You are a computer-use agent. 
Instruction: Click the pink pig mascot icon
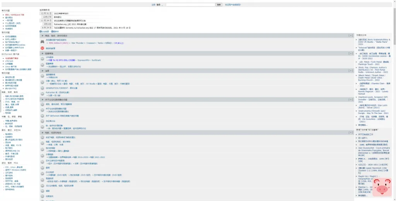[382, 187]
